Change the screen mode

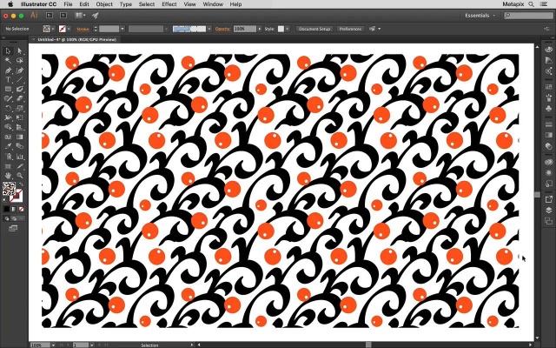pos(13,228)
